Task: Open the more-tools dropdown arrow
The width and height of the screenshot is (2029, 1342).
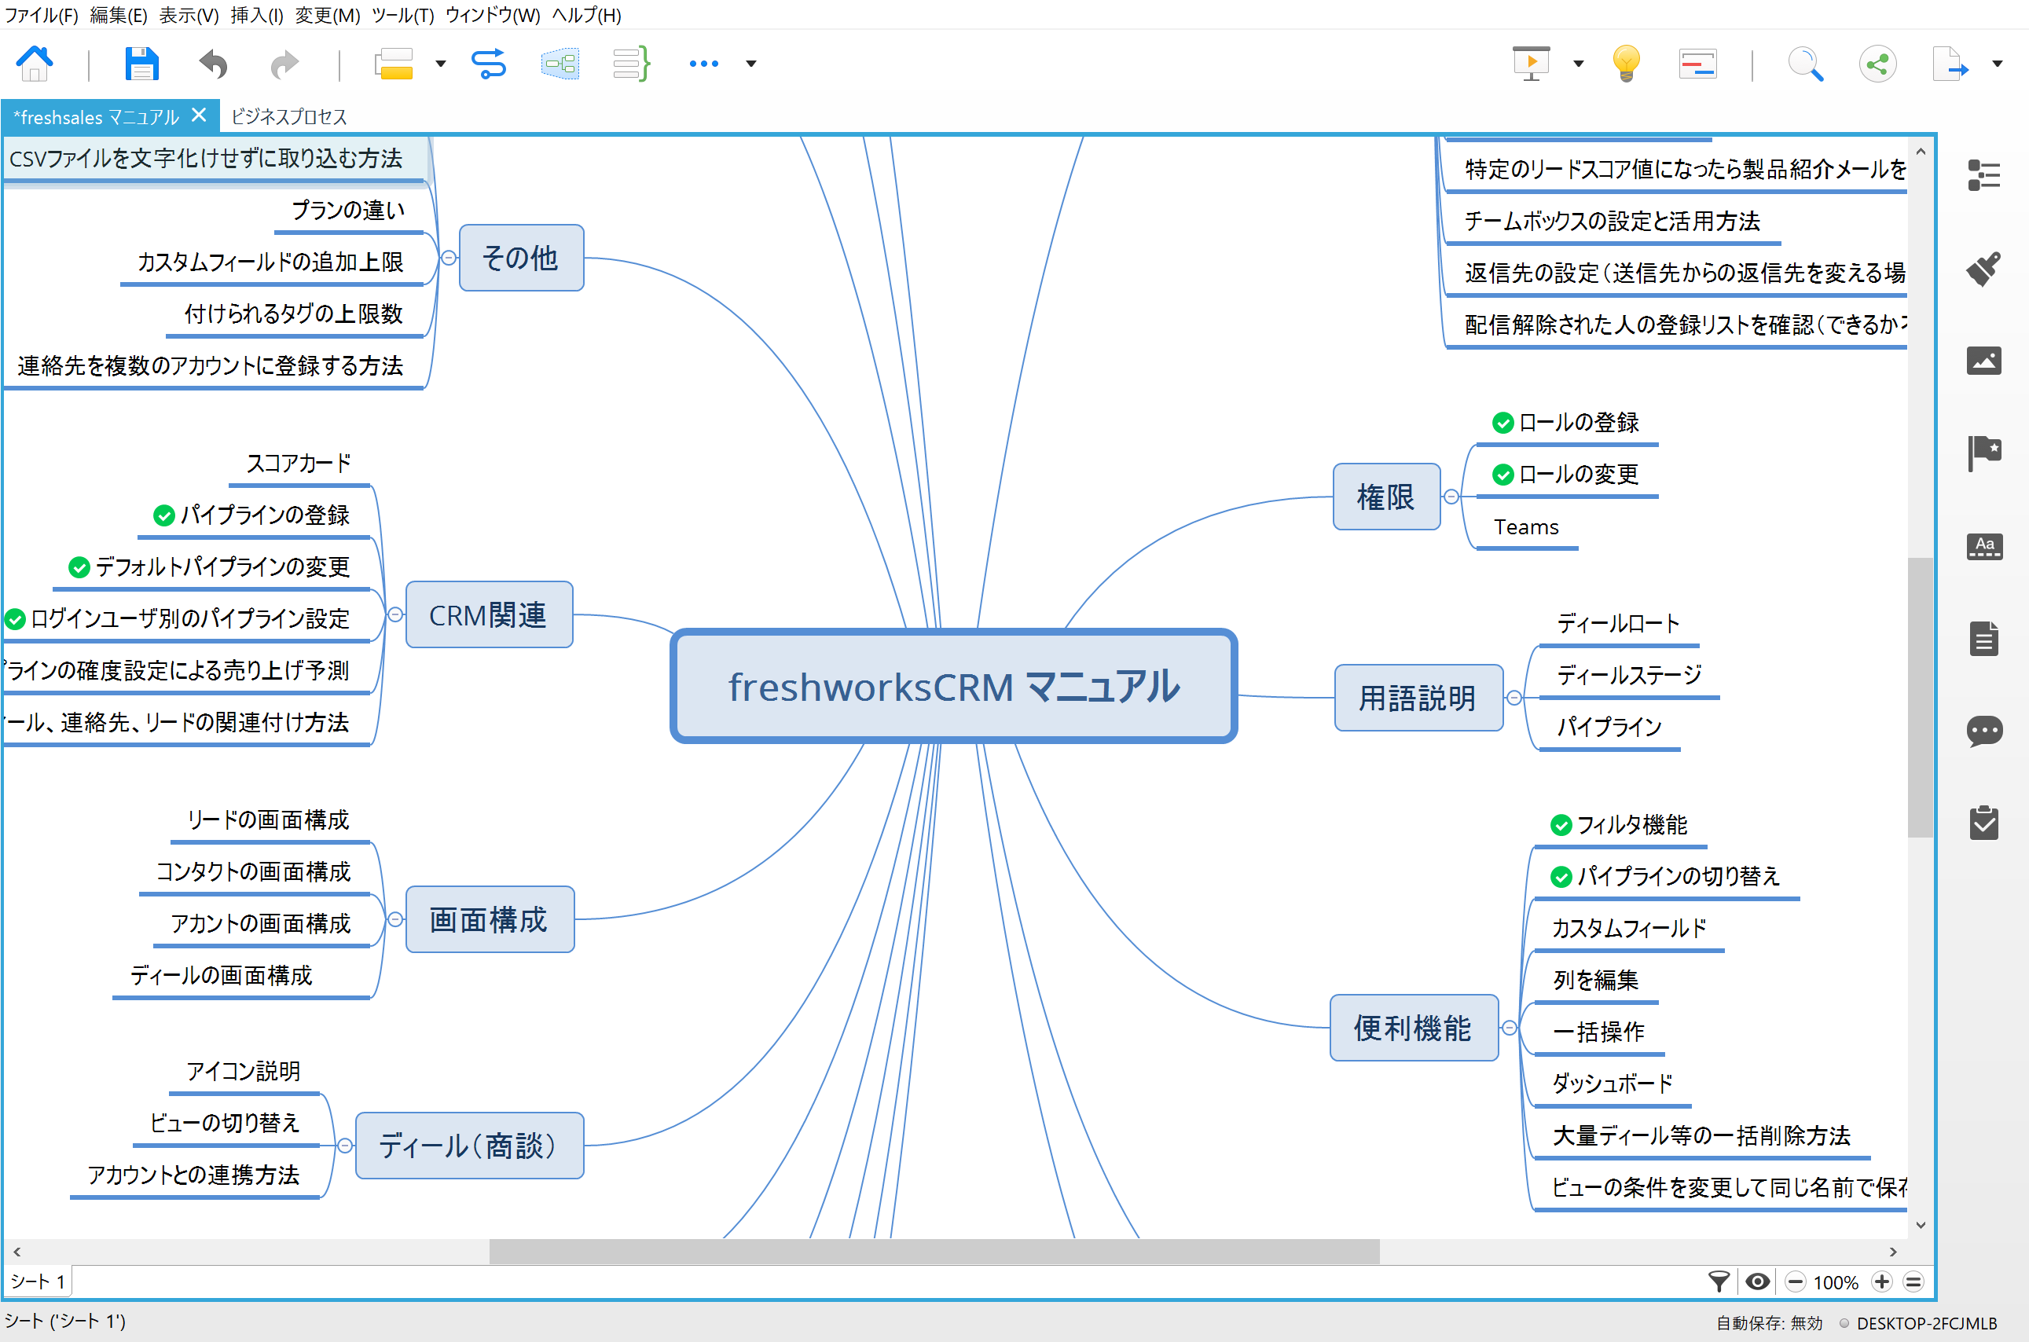Action: pyautogui.click(x=750, y=64)
